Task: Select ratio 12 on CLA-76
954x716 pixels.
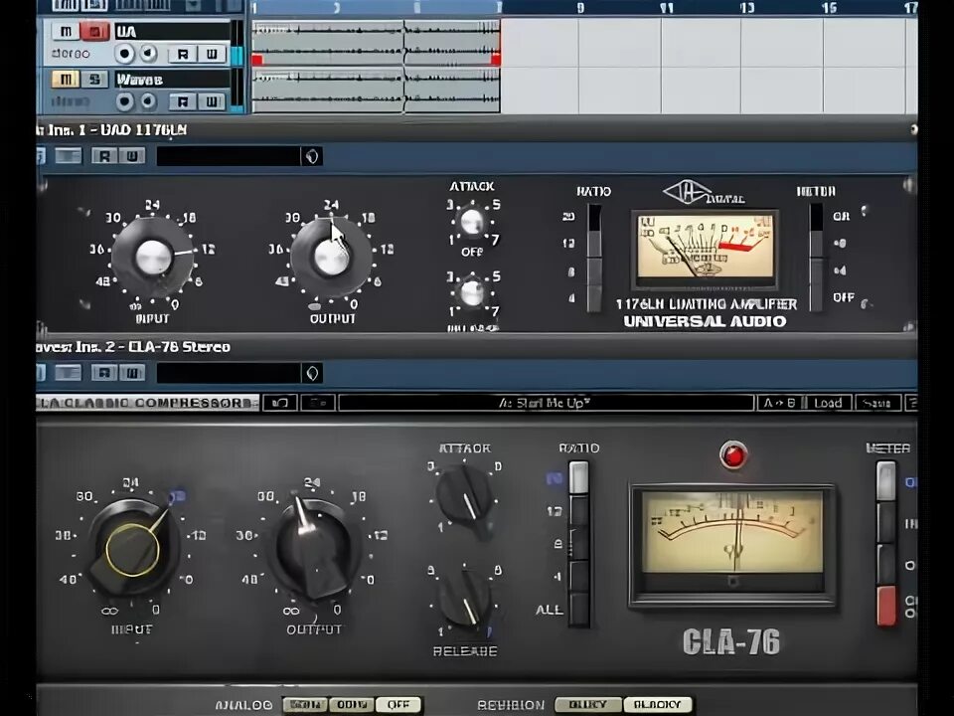Action: point(578,511)
